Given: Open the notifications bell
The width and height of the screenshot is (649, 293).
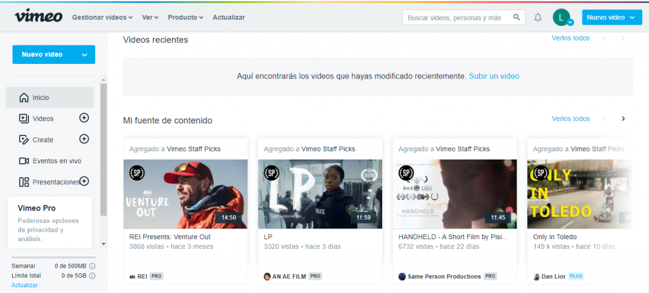Looking at the screenshot, I should pyautogui.click(x=537, y=17).
